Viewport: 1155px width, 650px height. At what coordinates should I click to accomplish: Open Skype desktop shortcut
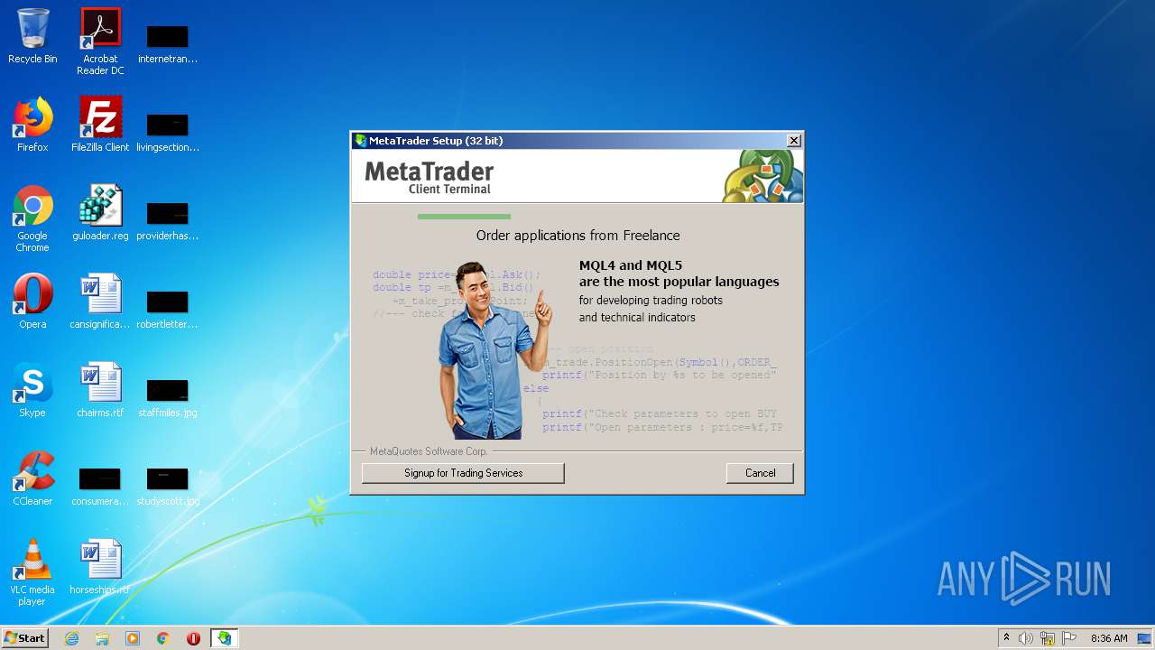pos(32,390)
